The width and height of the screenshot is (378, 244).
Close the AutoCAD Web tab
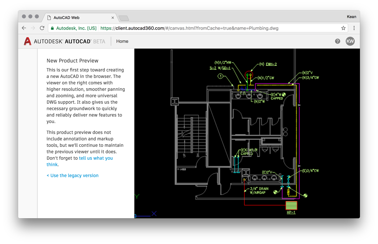point(113,18)
